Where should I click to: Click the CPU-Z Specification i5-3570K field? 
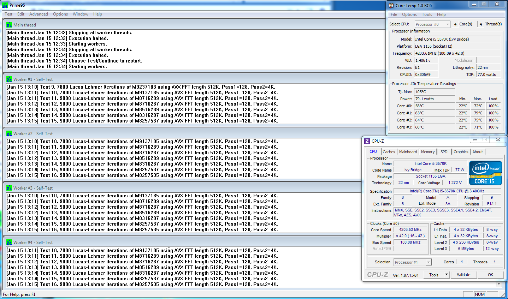click(447, 191)
